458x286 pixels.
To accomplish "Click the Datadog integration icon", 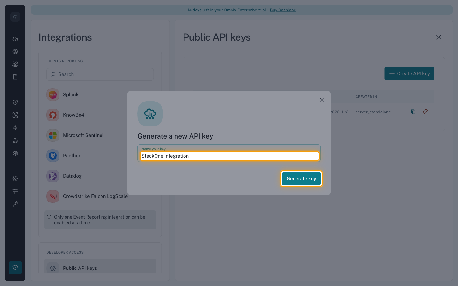I will click(53, 176).
